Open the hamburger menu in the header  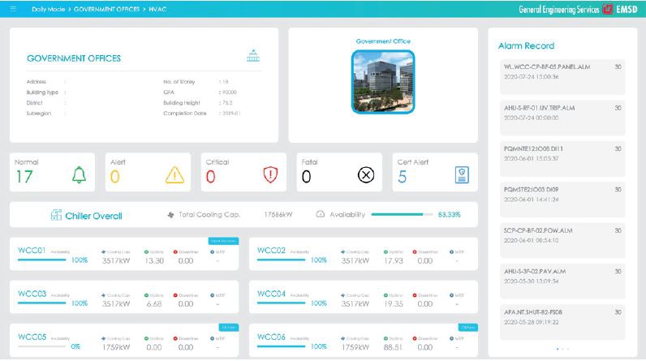(13, 9)
